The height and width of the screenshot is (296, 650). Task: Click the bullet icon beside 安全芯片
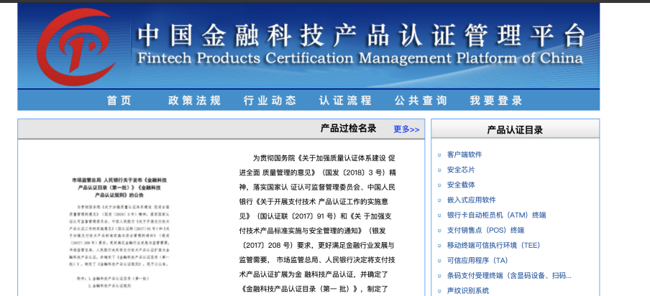click(439, 170)
